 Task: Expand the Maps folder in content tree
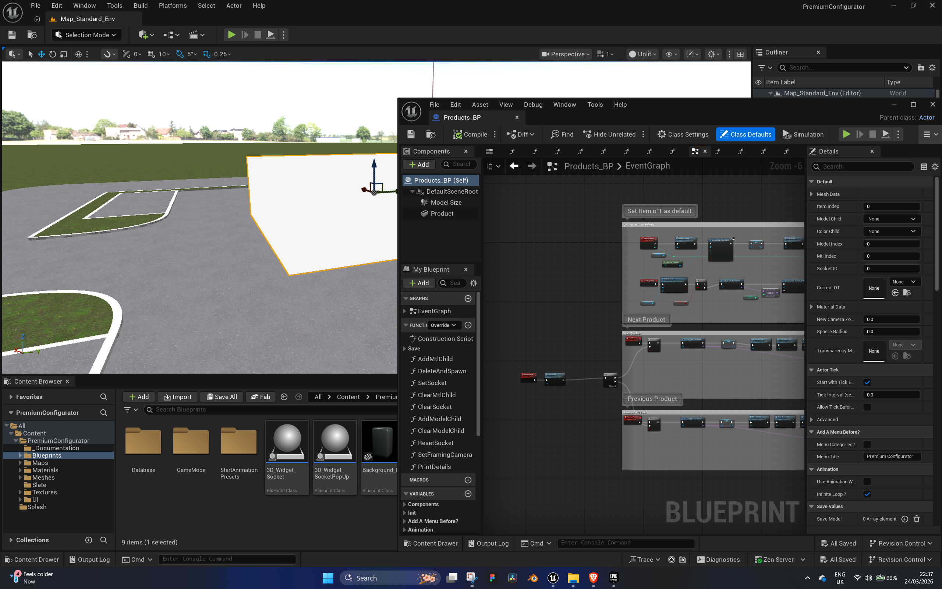[x=20, y=463]
